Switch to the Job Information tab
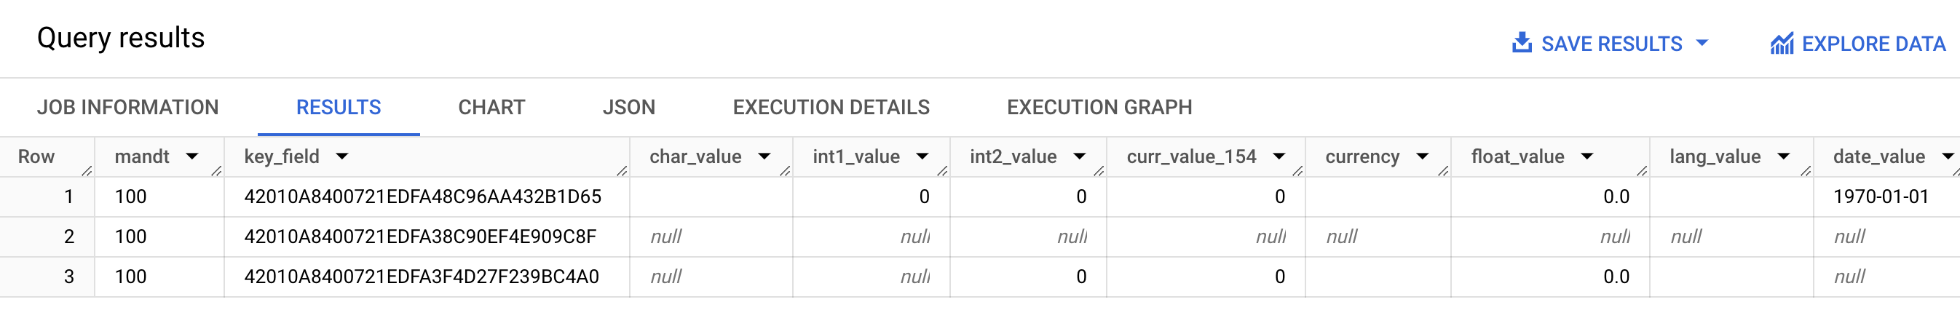Image resolution: width=1960 pixels, height=326 pixels. pyautogui.click(x=128, y=107)
